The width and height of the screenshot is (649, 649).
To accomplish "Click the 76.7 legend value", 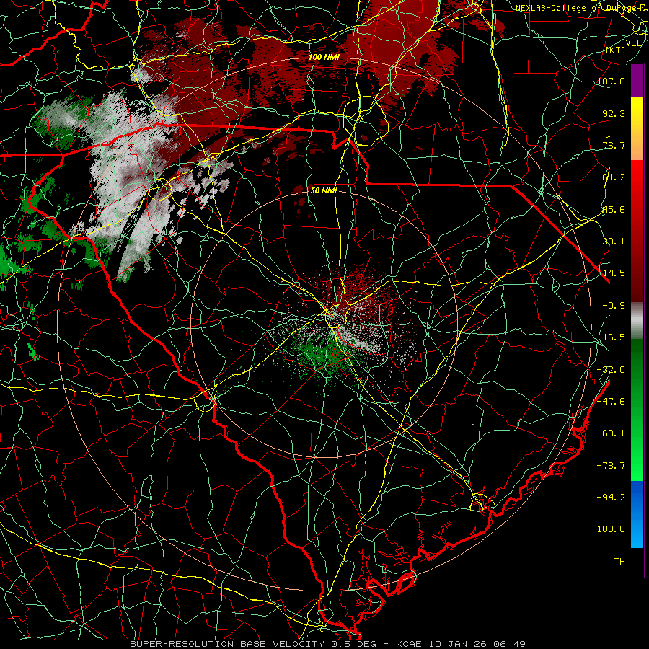I will pyautogui.click(x=614, y=145).
